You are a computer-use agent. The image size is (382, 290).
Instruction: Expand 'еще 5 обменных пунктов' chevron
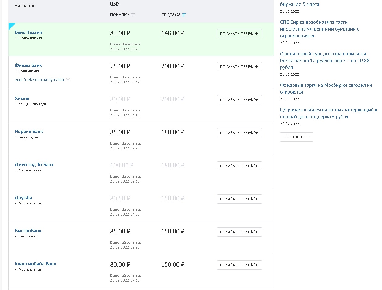(x=68, y=80)
